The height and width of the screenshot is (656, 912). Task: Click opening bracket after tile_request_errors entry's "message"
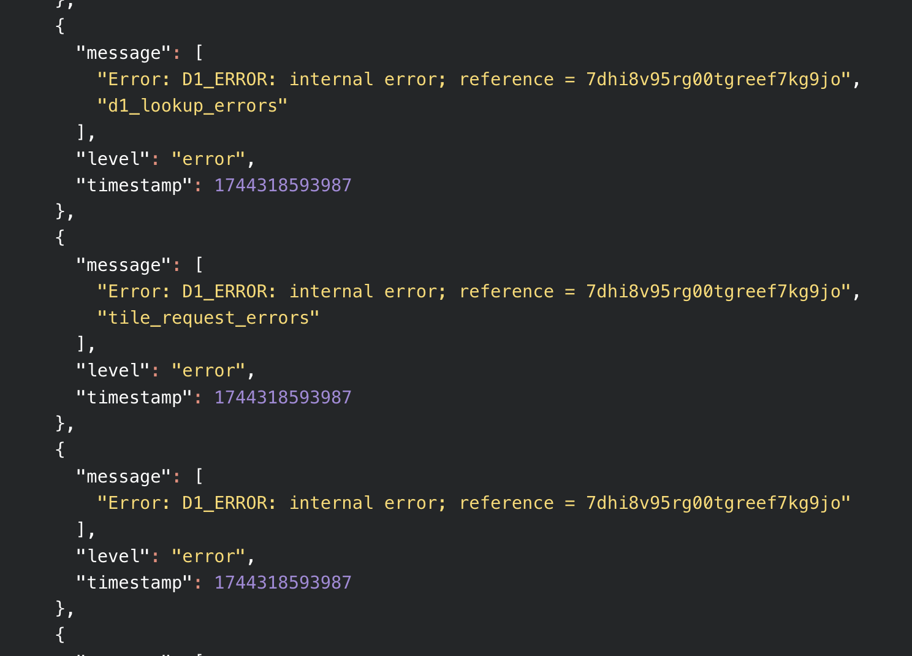click(199, 265)
